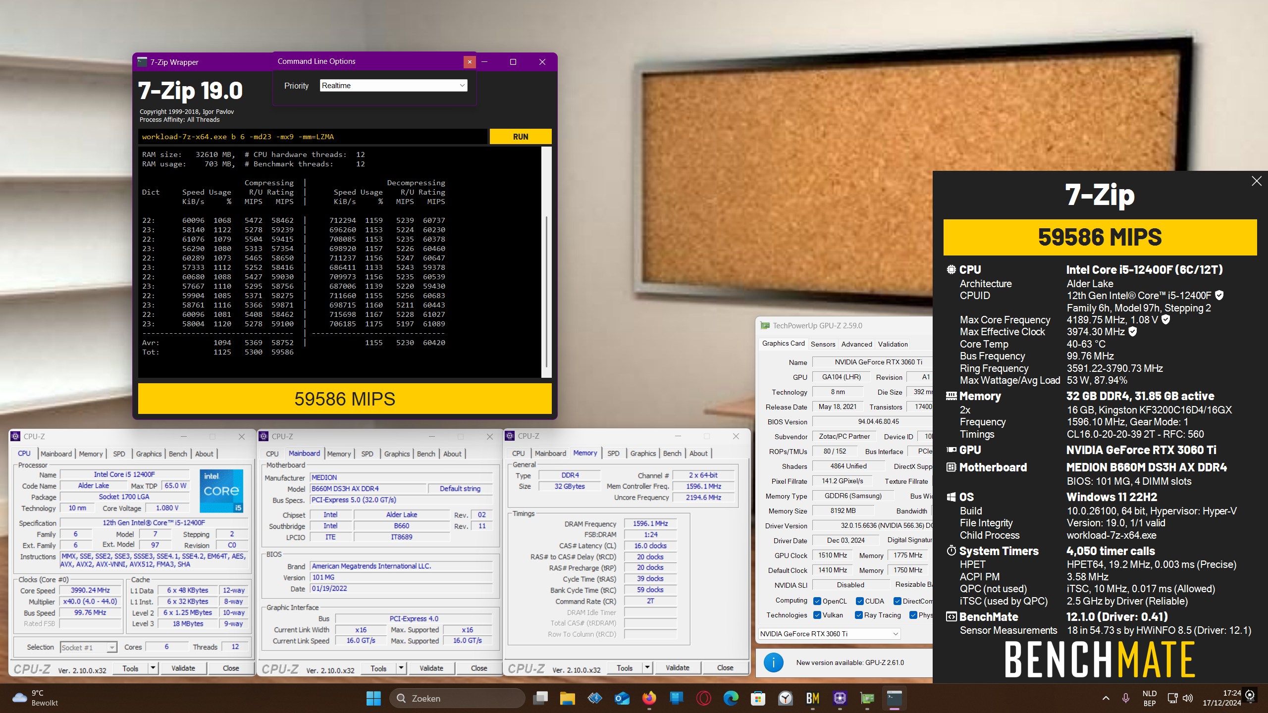
Task: Switch to Sensors tab in GPU-Z
Action: 823,344
